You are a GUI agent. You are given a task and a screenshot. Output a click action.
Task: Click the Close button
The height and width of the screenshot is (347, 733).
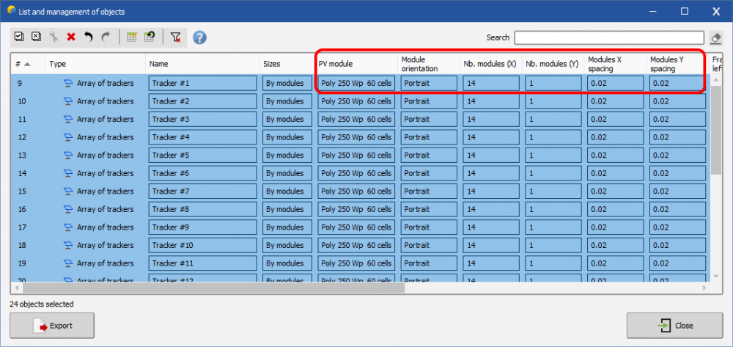click(674, 325)
